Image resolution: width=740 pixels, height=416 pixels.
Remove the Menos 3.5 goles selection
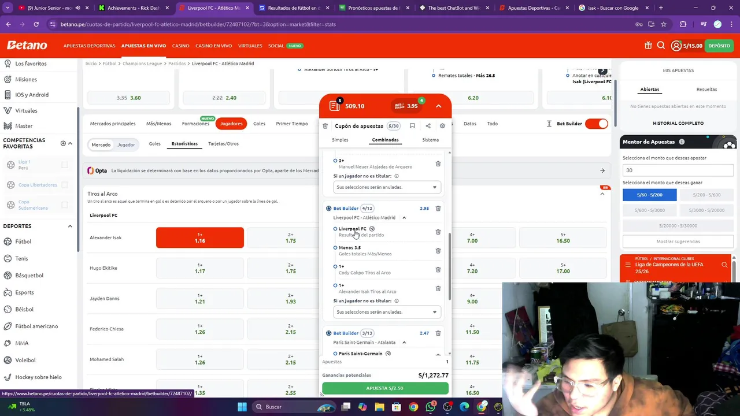438,251
